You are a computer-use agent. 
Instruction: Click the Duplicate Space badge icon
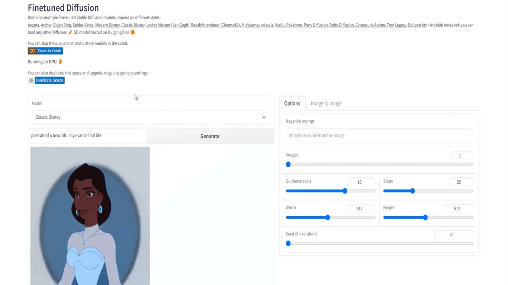click(31, 81)
